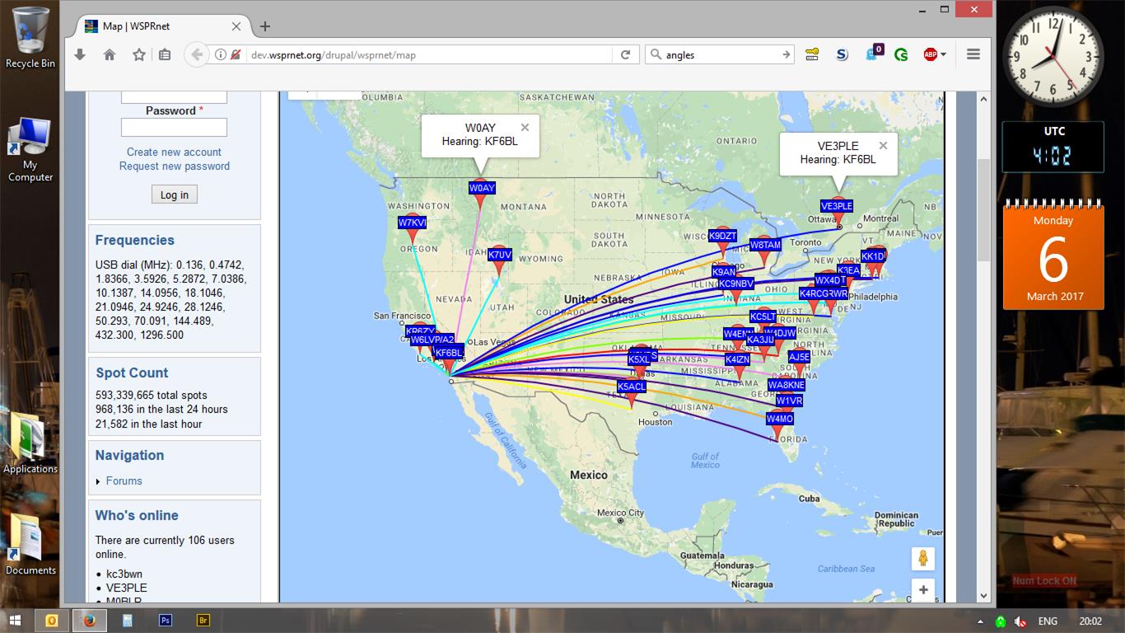
Task: Switch to the Map | WSPRnet tab
Action: pyautogui.click(x=136, y=26)
